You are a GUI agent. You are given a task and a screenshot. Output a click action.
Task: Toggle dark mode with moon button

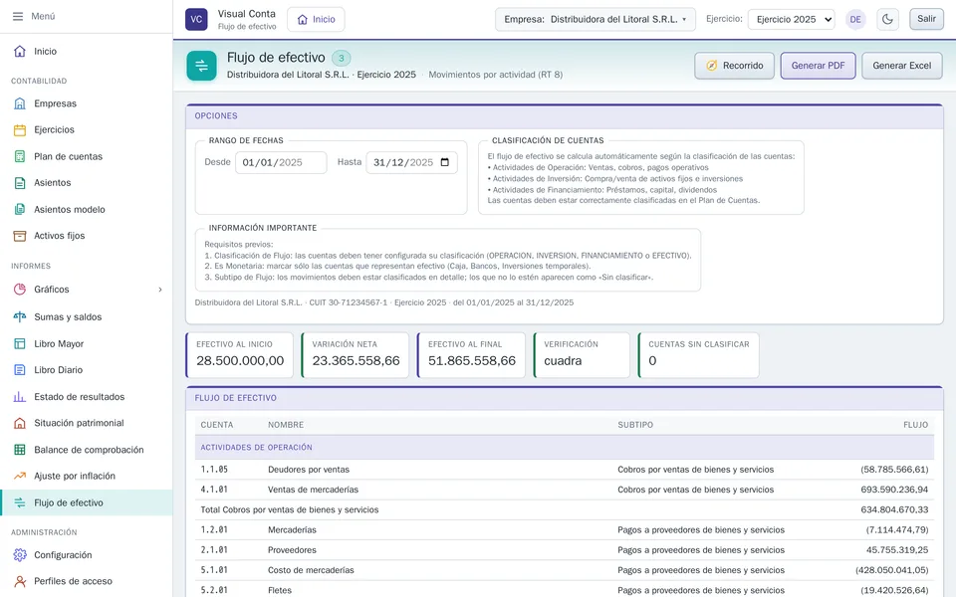point(887,20)
